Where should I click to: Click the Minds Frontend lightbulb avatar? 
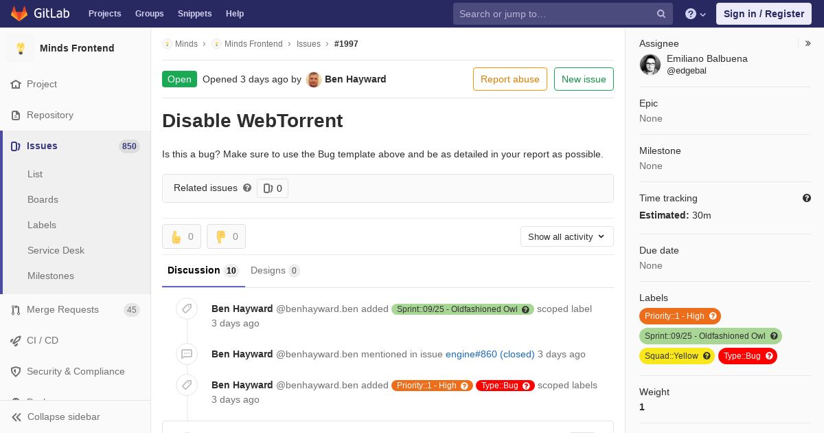click(21, 48)
